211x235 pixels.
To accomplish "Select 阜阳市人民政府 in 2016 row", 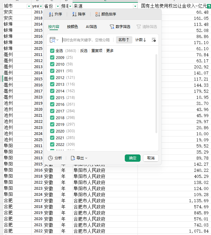I will tap(105, 170).
